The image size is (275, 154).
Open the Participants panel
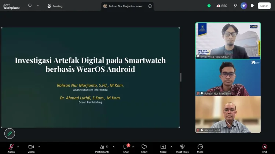click(x=102, y=148)
